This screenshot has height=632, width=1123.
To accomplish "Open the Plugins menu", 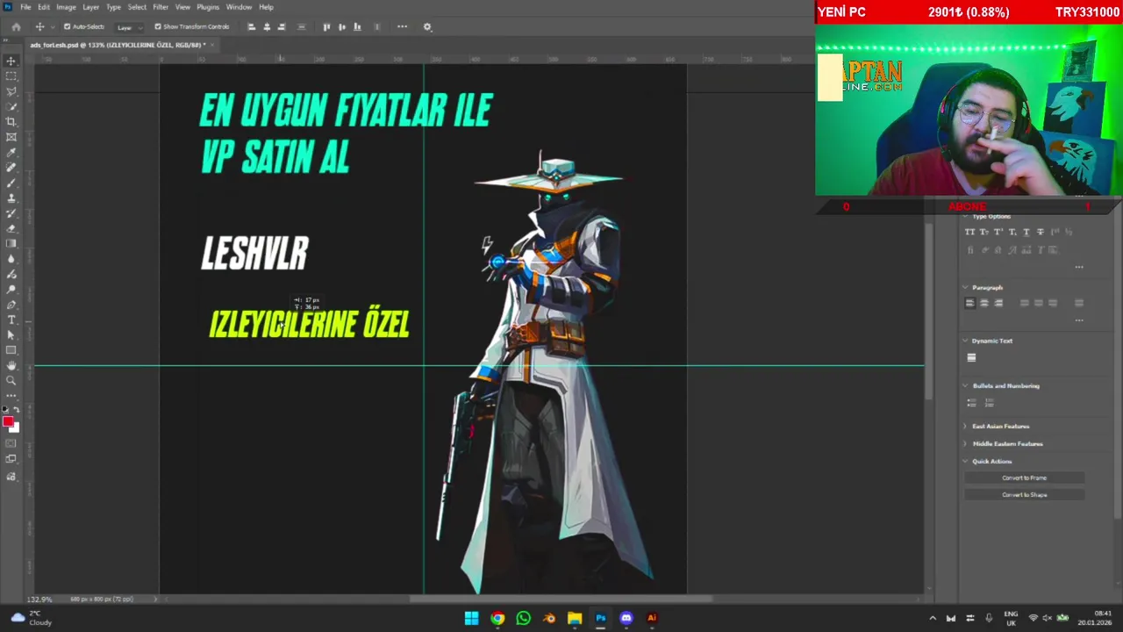I will [x=208, y=7].
